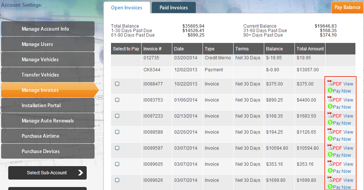Open PDF icon for invoice I0097233

pos(330,115)
